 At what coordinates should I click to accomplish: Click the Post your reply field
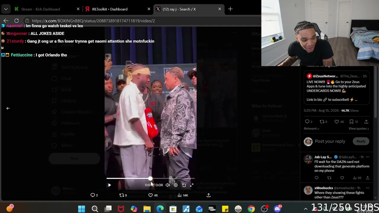click(x=330, y=141)
